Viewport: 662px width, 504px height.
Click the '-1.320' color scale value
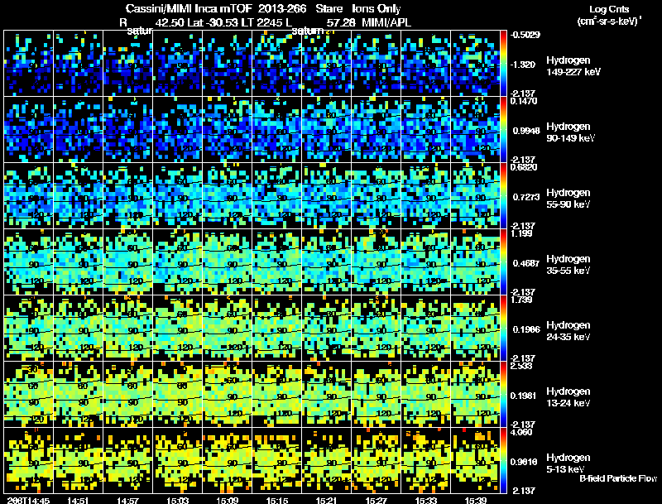[523, 65]
